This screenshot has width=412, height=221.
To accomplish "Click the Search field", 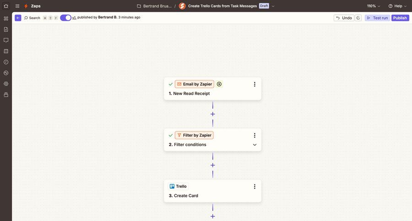I will click(x=32, y=18).
